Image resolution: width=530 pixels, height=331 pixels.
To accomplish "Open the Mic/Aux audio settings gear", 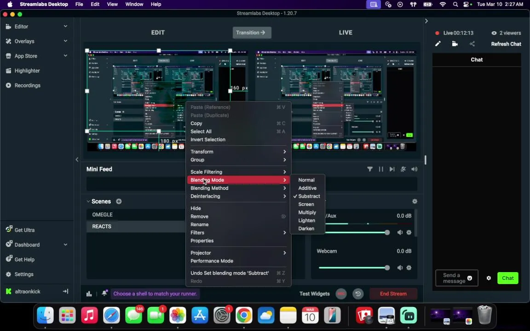I will 409,232.
